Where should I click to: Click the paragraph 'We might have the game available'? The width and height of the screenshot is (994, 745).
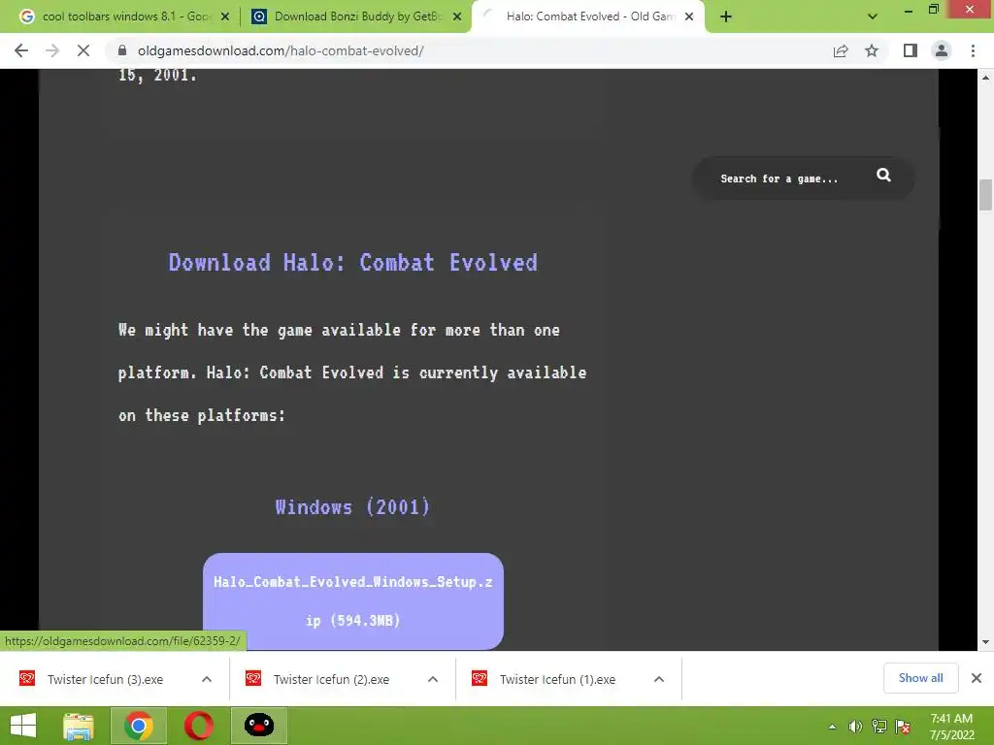[x=351, y=372]
